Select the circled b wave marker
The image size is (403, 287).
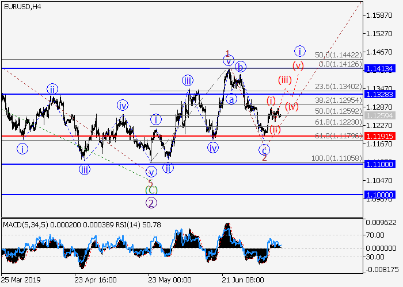(241, 65)
